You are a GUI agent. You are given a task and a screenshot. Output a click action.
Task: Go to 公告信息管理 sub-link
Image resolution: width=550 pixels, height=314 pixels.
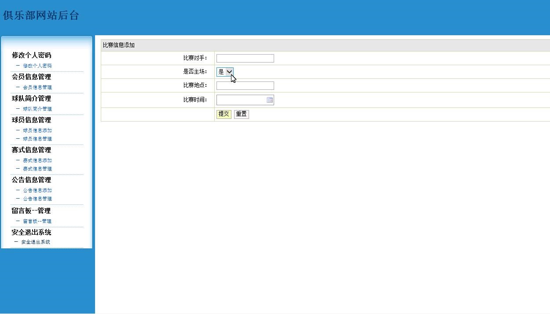37,199
